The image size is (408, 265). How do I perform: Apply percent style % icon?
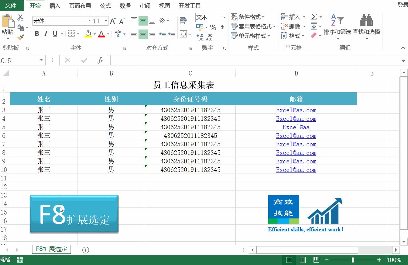pos(213,27)
